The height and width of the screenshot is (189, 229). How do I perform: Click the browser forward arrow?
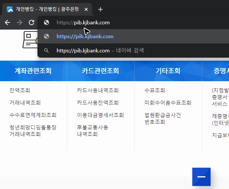(19, 22)
